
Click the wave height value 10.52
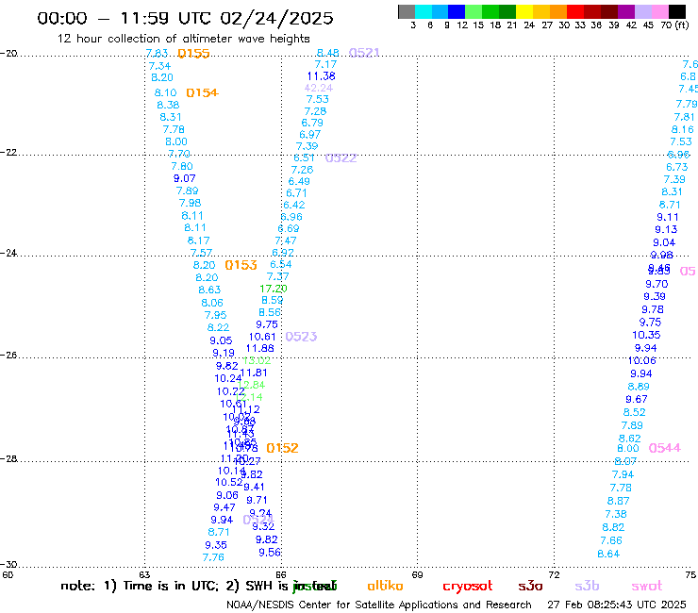(229, 482)
